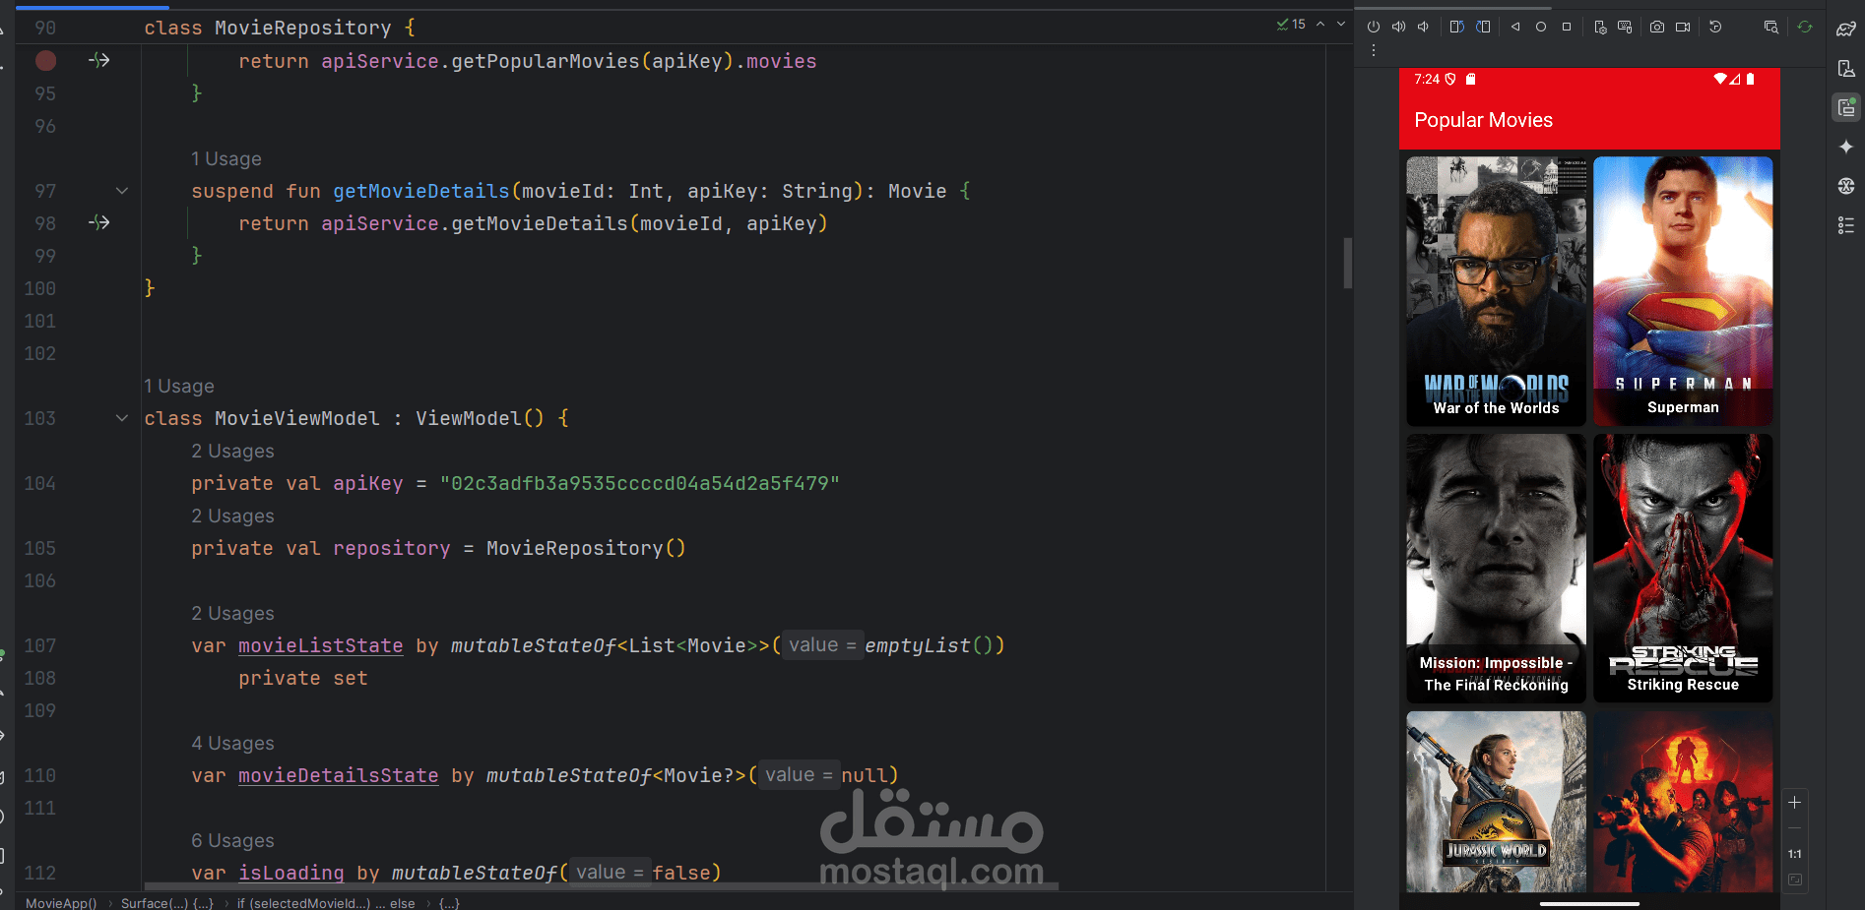Click the Surface(...) {...} breadcrumb
This screenshot has height=910, width=1865.
click(x=167, y=903)
